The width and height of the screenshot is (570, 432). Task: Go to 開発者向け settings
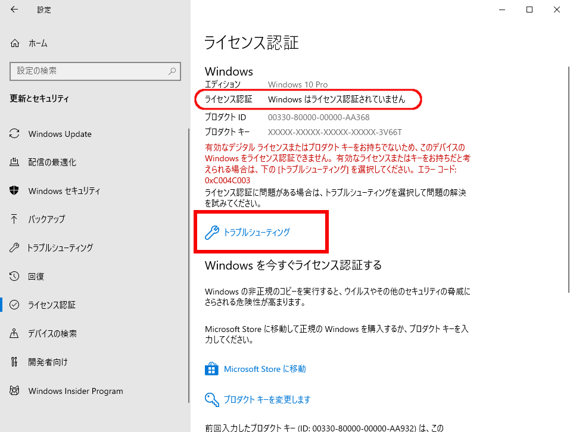[48, 362]
